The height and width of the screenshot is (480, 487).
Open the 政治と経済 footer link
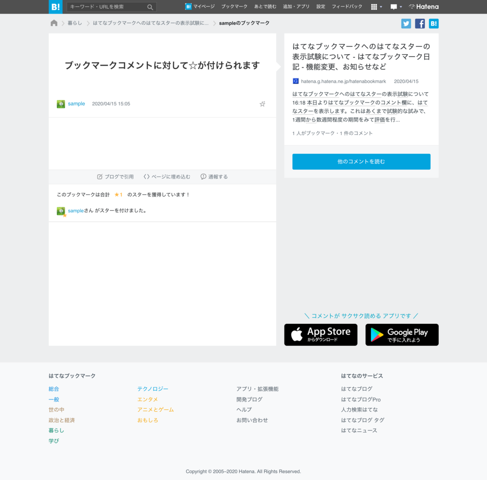point(62,420)
